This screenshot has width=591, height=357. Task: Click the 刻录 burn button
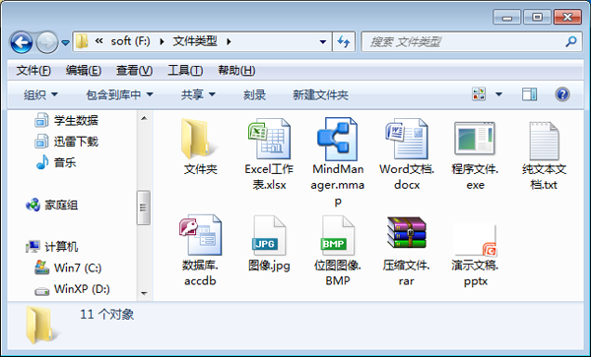tap(254, 94)
